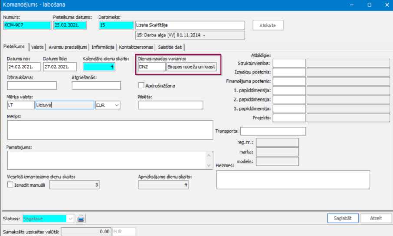The height and width of the screenshot is (236, 393).
Task: Switch to the Pieteikums tab
Action: [x=14, y=46]
